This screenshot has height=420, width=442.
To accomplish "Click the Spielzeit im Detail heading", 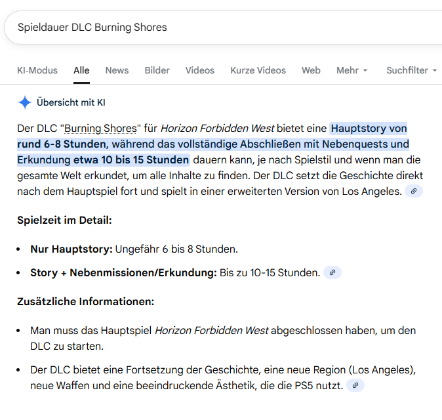I will [64, 220].
